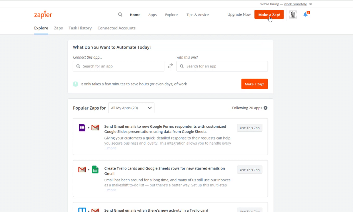
Task: Open Create Trello cards zap title
Action: [x=164, y=171]
